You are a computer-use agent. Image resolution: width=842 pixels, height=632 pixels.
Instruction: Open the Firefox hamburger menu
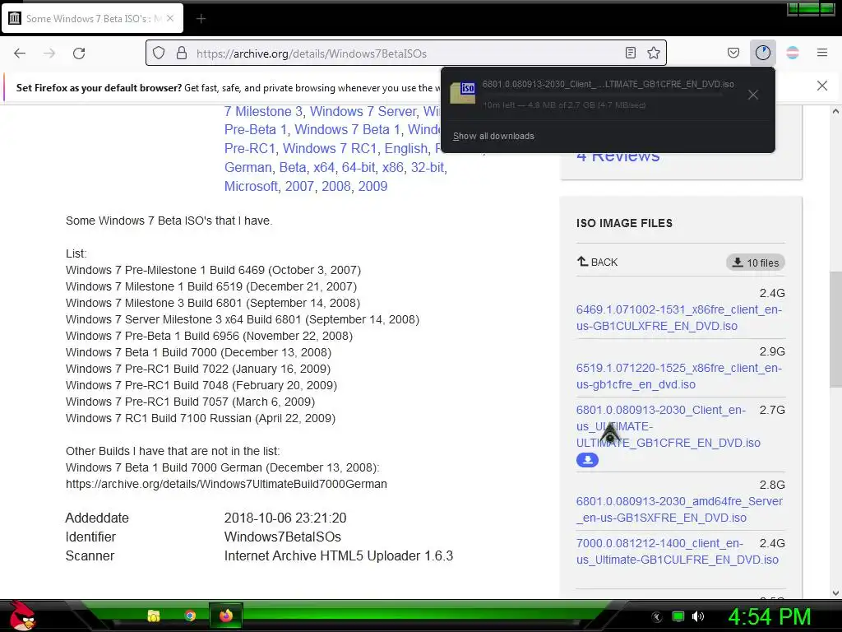click(x=822, y=53)
